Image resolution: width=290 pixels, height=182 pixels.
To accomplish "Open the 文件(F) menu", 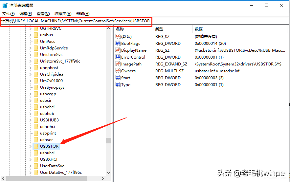I will pos(8,14).
